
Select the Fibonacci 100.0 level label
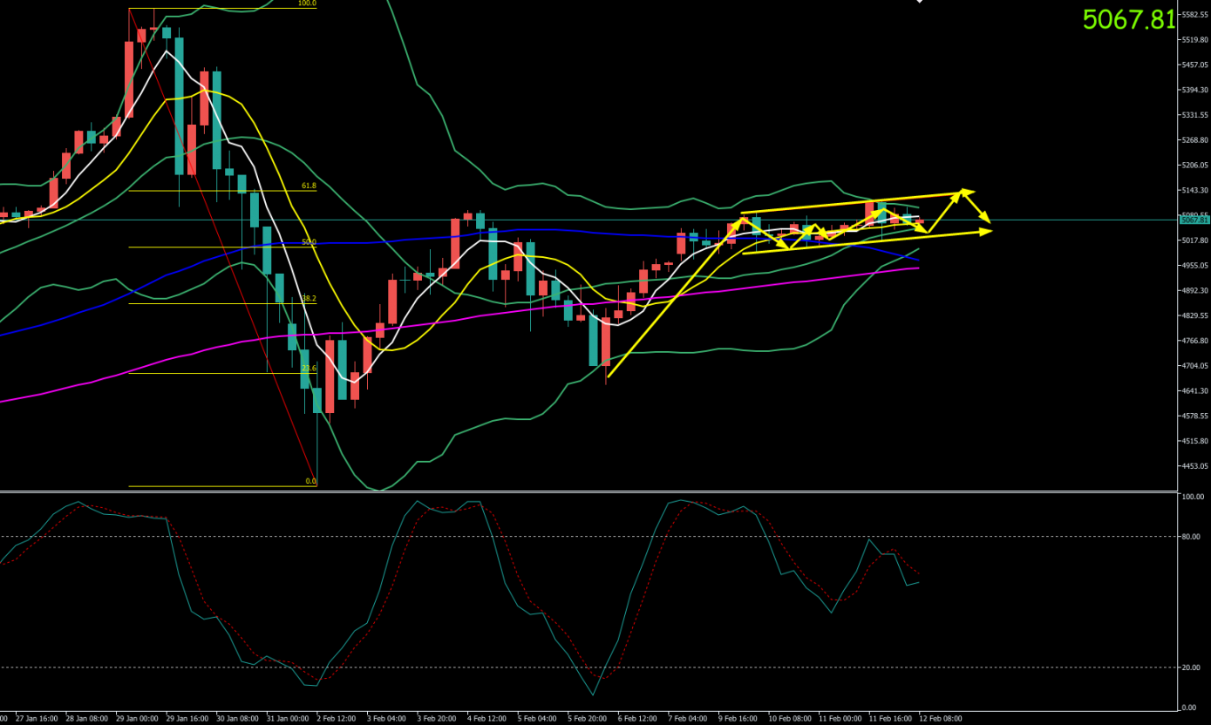[x=307, y=3]
